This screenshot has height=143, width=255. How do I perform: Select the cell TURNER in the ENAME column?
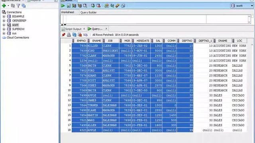pos(94,105)
